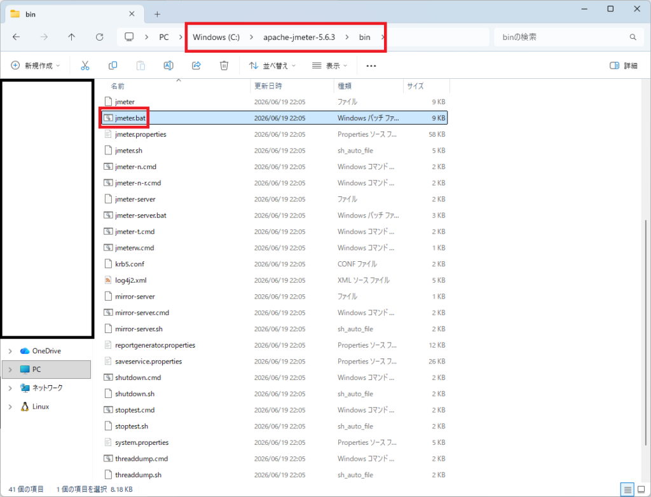The image size is (651, 497).
Task: Open chevron after PC in address bar
Action: pos(181,37)
